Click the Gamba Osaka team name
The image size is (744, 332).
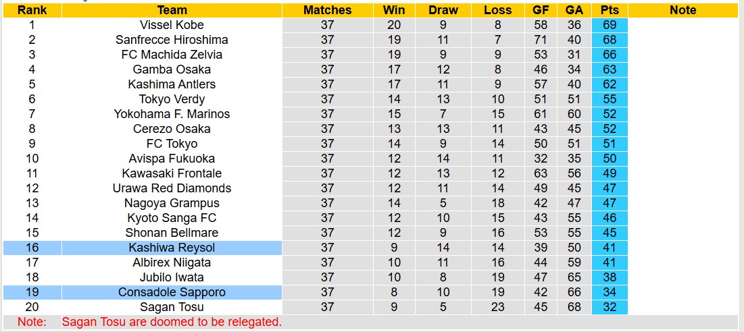[x=172, y=70]
